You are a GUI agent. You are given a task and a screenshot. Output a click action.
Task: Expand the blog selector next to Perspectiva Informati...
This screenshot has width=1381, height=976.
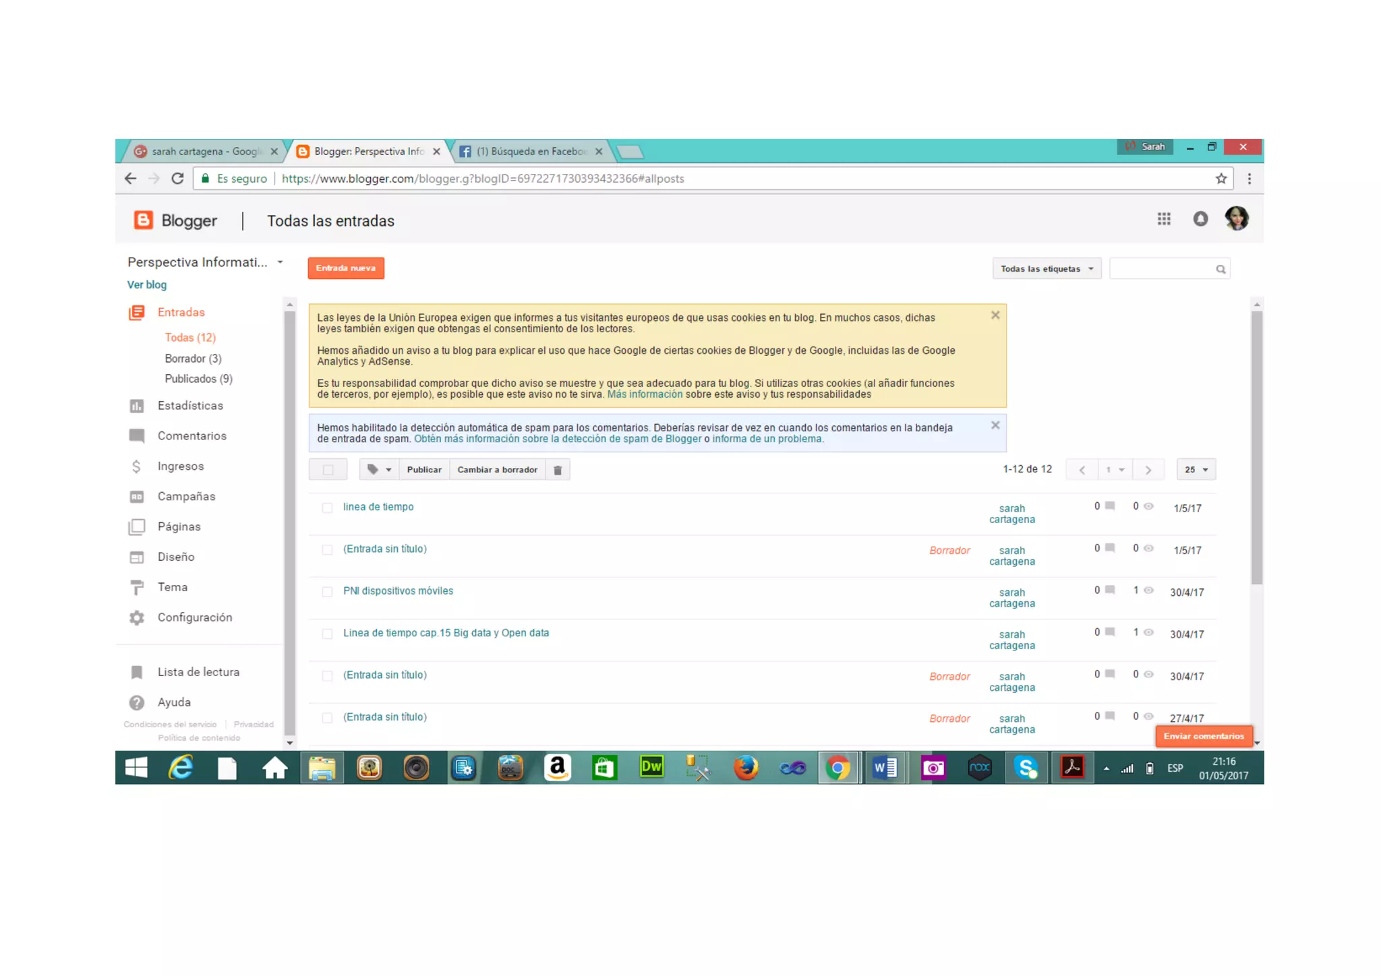[x=281, y=262]
